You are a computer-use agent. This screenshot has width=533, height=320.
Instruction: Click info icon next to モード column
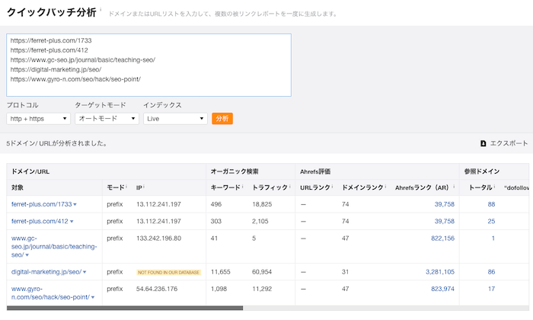126,186
